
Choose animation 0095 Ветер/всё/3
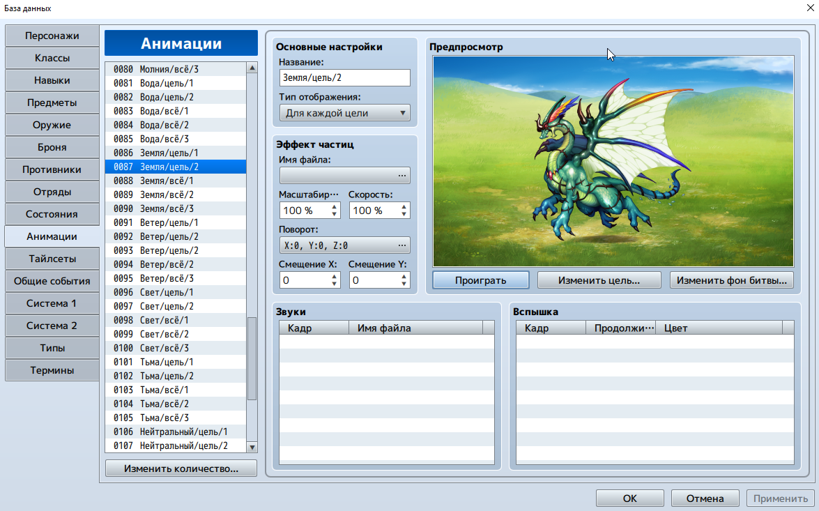coord(176,278)
